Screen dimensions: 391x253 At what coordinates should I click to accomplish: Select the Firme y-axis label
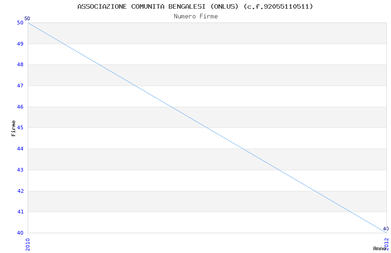pyautogui.click(x=13, y=128)
